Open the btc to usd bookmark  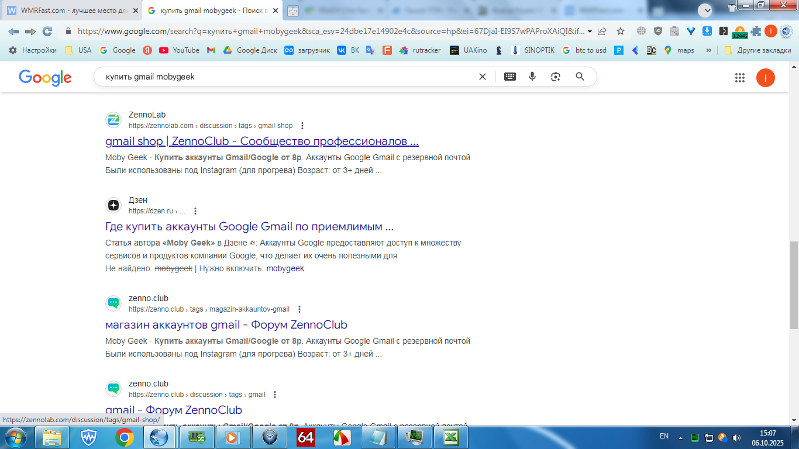click(x=584, y=50)
